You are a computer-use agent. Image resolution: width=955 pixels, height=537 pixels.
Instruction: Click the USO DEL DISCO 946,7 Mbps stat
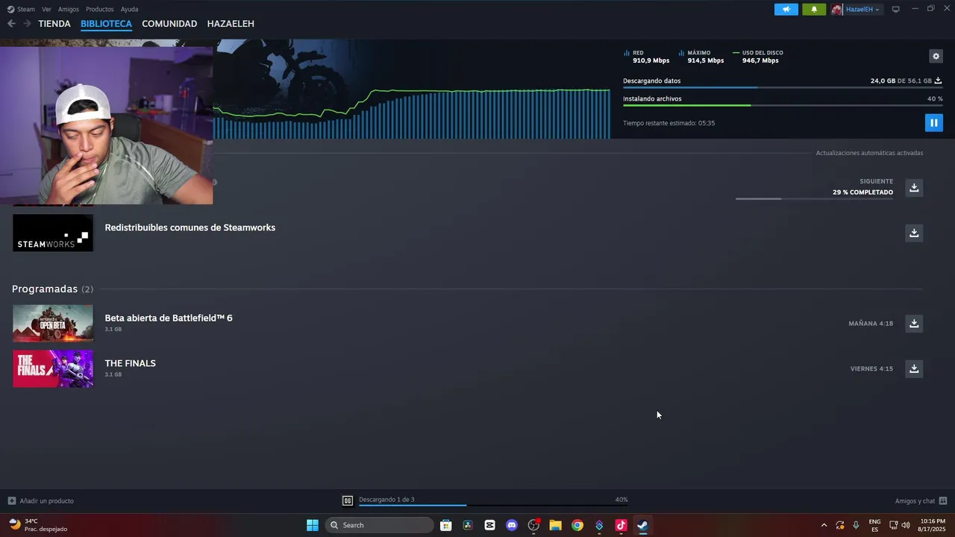click(x=758, y=57)
